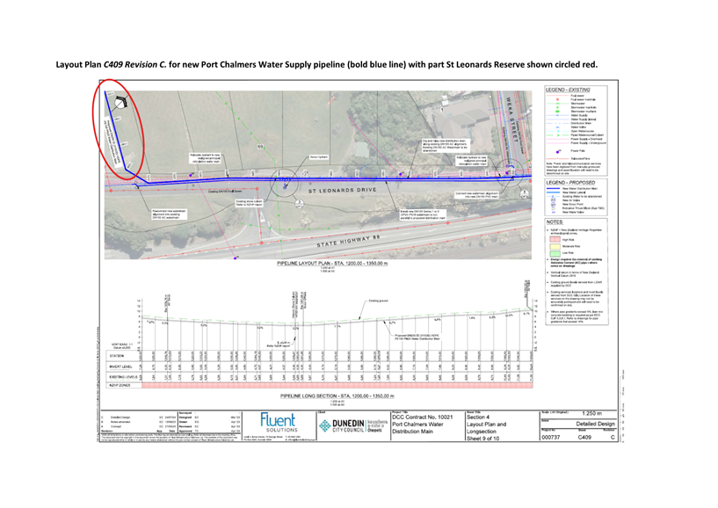
Task: Click the New Scour Point legend symbol
Action: click(x=553, y=205)
